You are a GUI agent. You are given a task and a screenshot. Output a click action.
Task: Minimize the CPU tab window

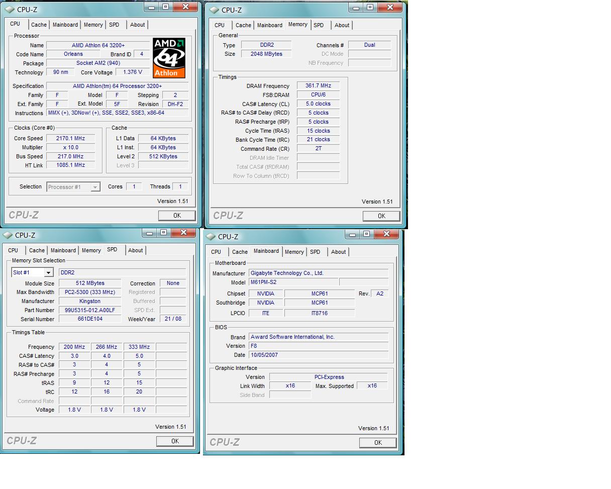(x=152, y=7)
